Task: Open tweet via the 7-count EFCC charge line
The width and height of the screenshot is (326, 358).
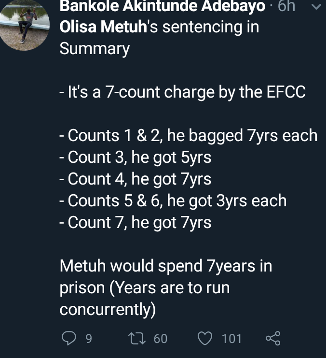Action: [x=182, y=92]
